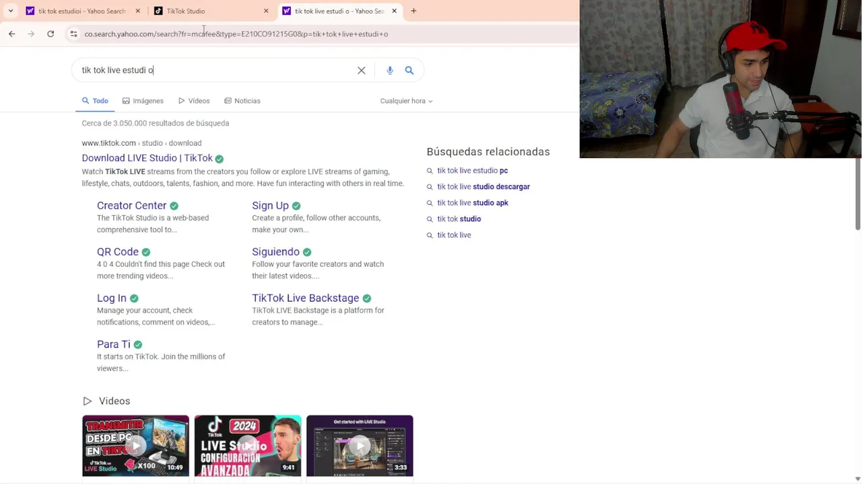Click magnifier icon beside 'tik tok live studio descargar'
This screenshot has height=484, width=862.
point(430,187)
